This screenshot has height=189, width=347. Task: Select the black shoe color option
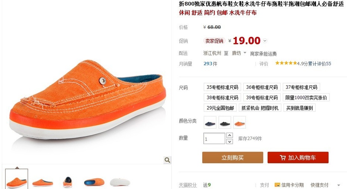coord(225,122)
